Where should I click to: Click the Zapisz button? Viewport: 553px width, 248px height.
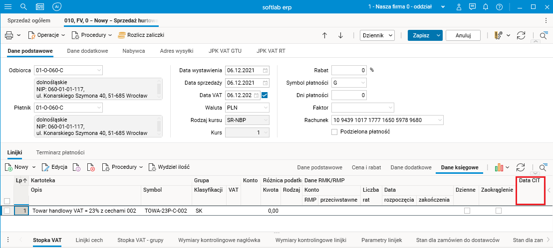click(x=421, y=35)
